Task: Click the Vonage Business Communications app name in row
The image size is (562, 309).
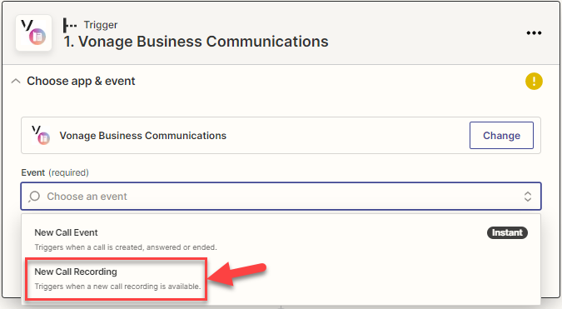Action: (143, 136)
